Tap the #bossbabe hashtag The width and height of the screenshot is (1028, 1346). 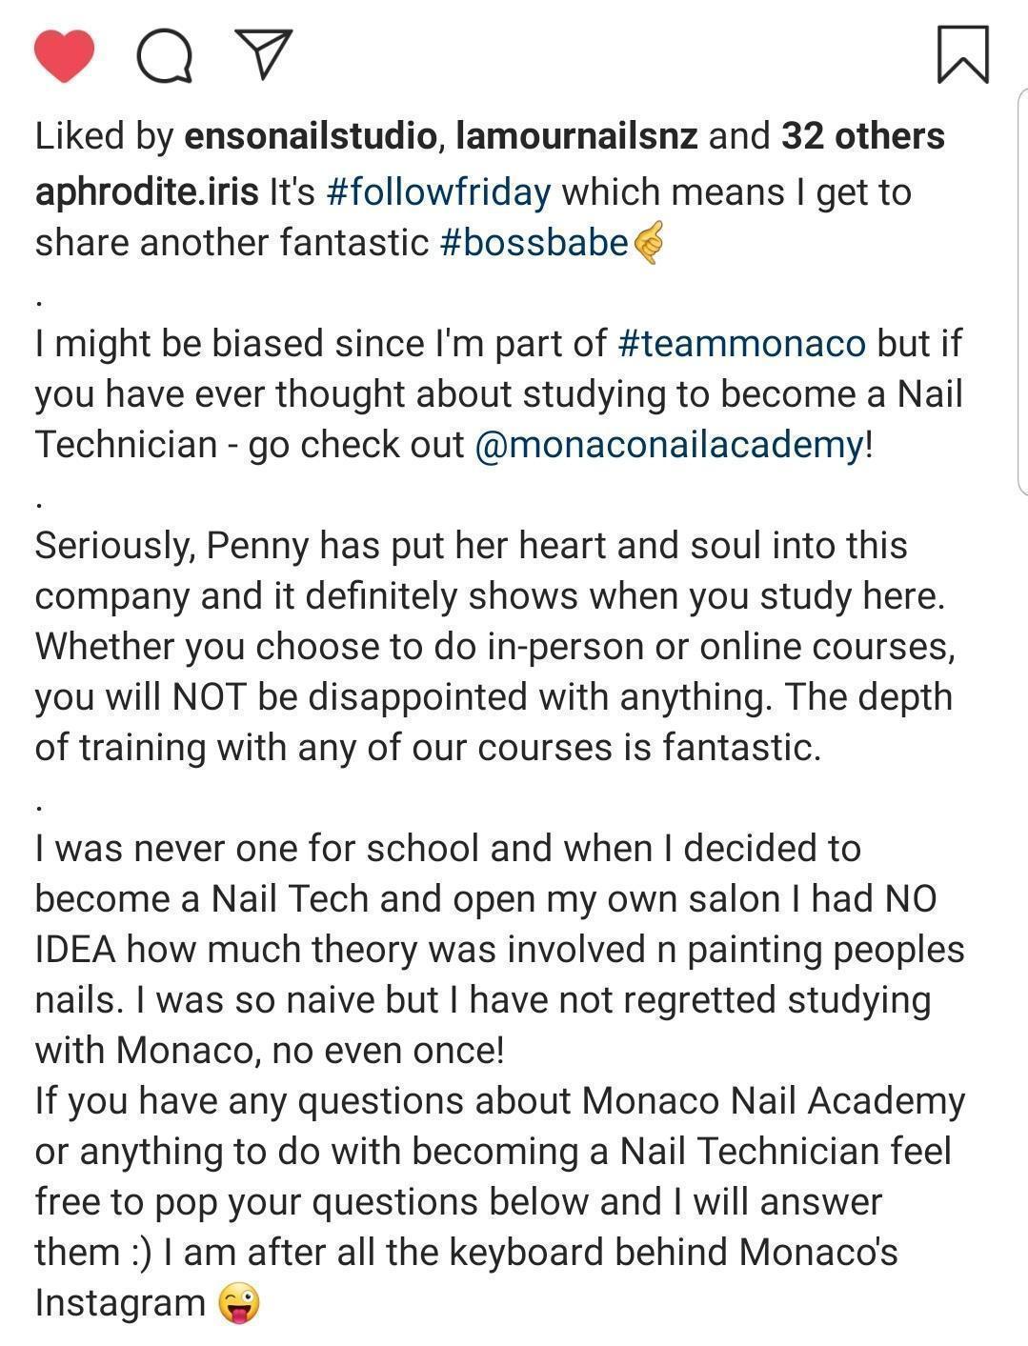[x=534, y=243]
